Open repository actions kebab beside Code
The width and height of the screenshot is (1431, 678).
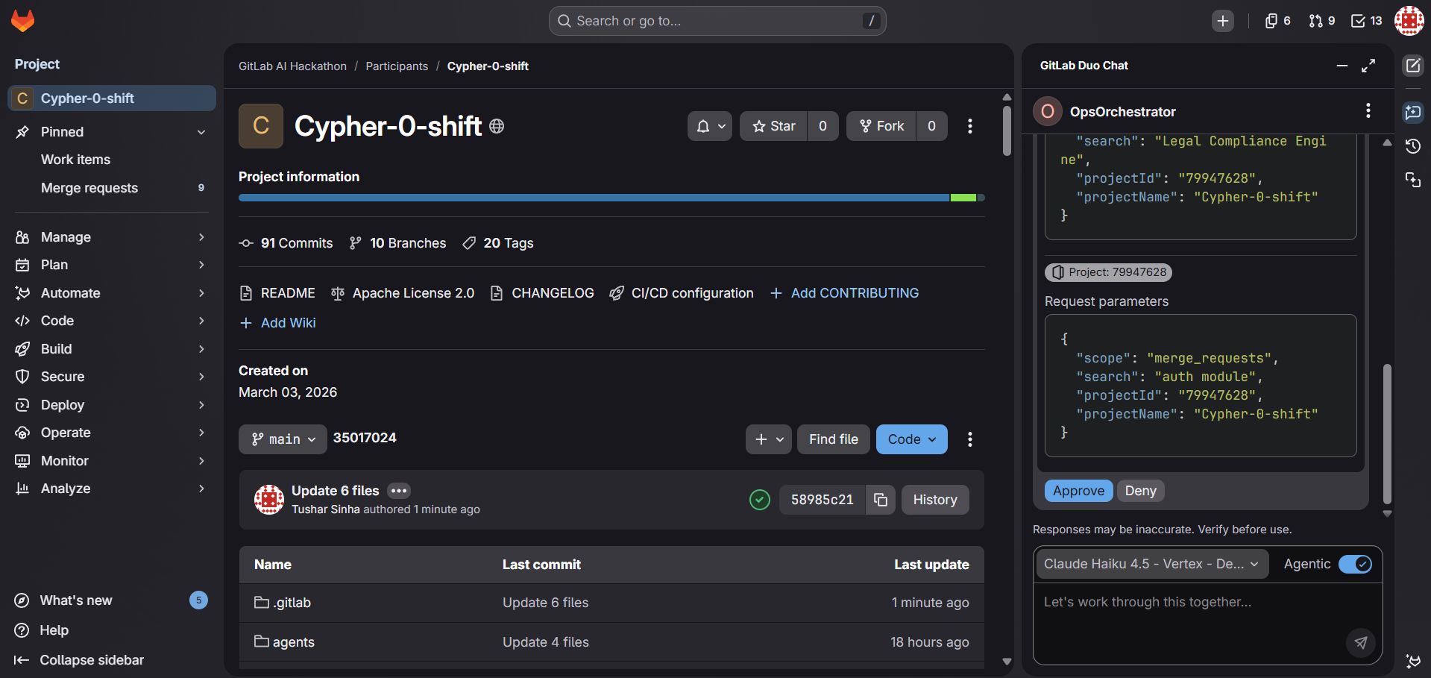970,439
